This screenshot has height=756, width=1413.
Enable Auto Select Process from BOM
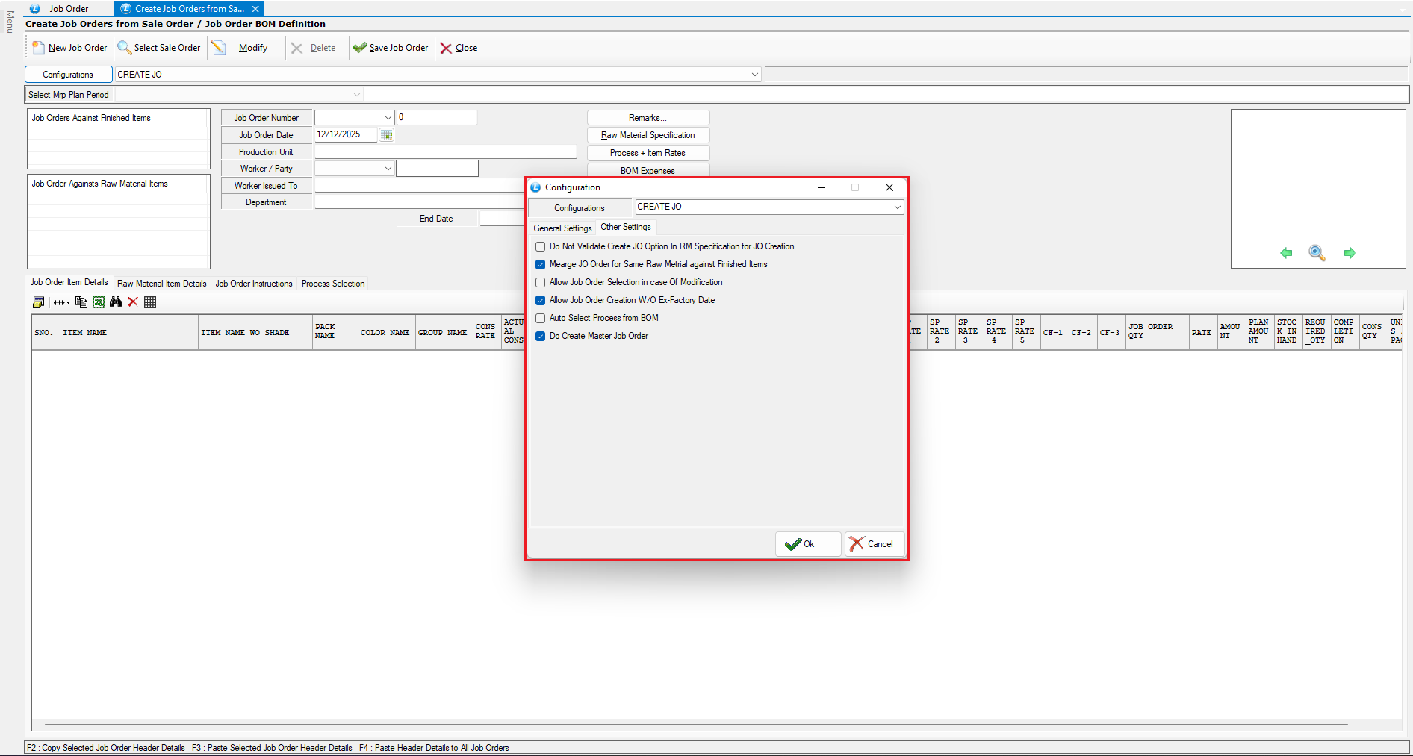(x=541, y=319)
